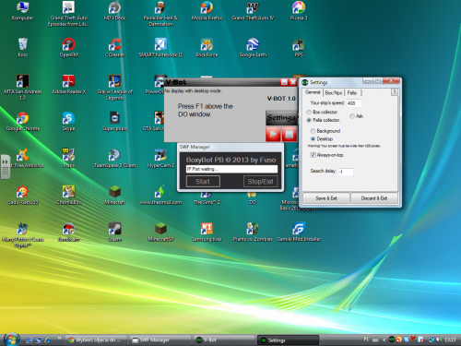Switch to the Palla settings tab
This screenshot has width=461, height=346.
pos(352,93)
